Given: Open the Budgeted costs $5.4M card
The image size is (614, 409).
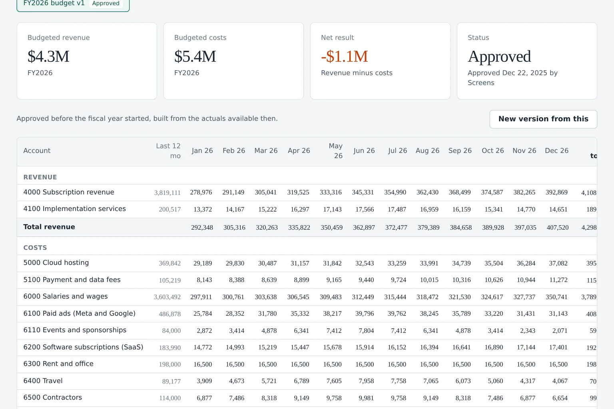Looking at the screenshot, I should 233,61.
